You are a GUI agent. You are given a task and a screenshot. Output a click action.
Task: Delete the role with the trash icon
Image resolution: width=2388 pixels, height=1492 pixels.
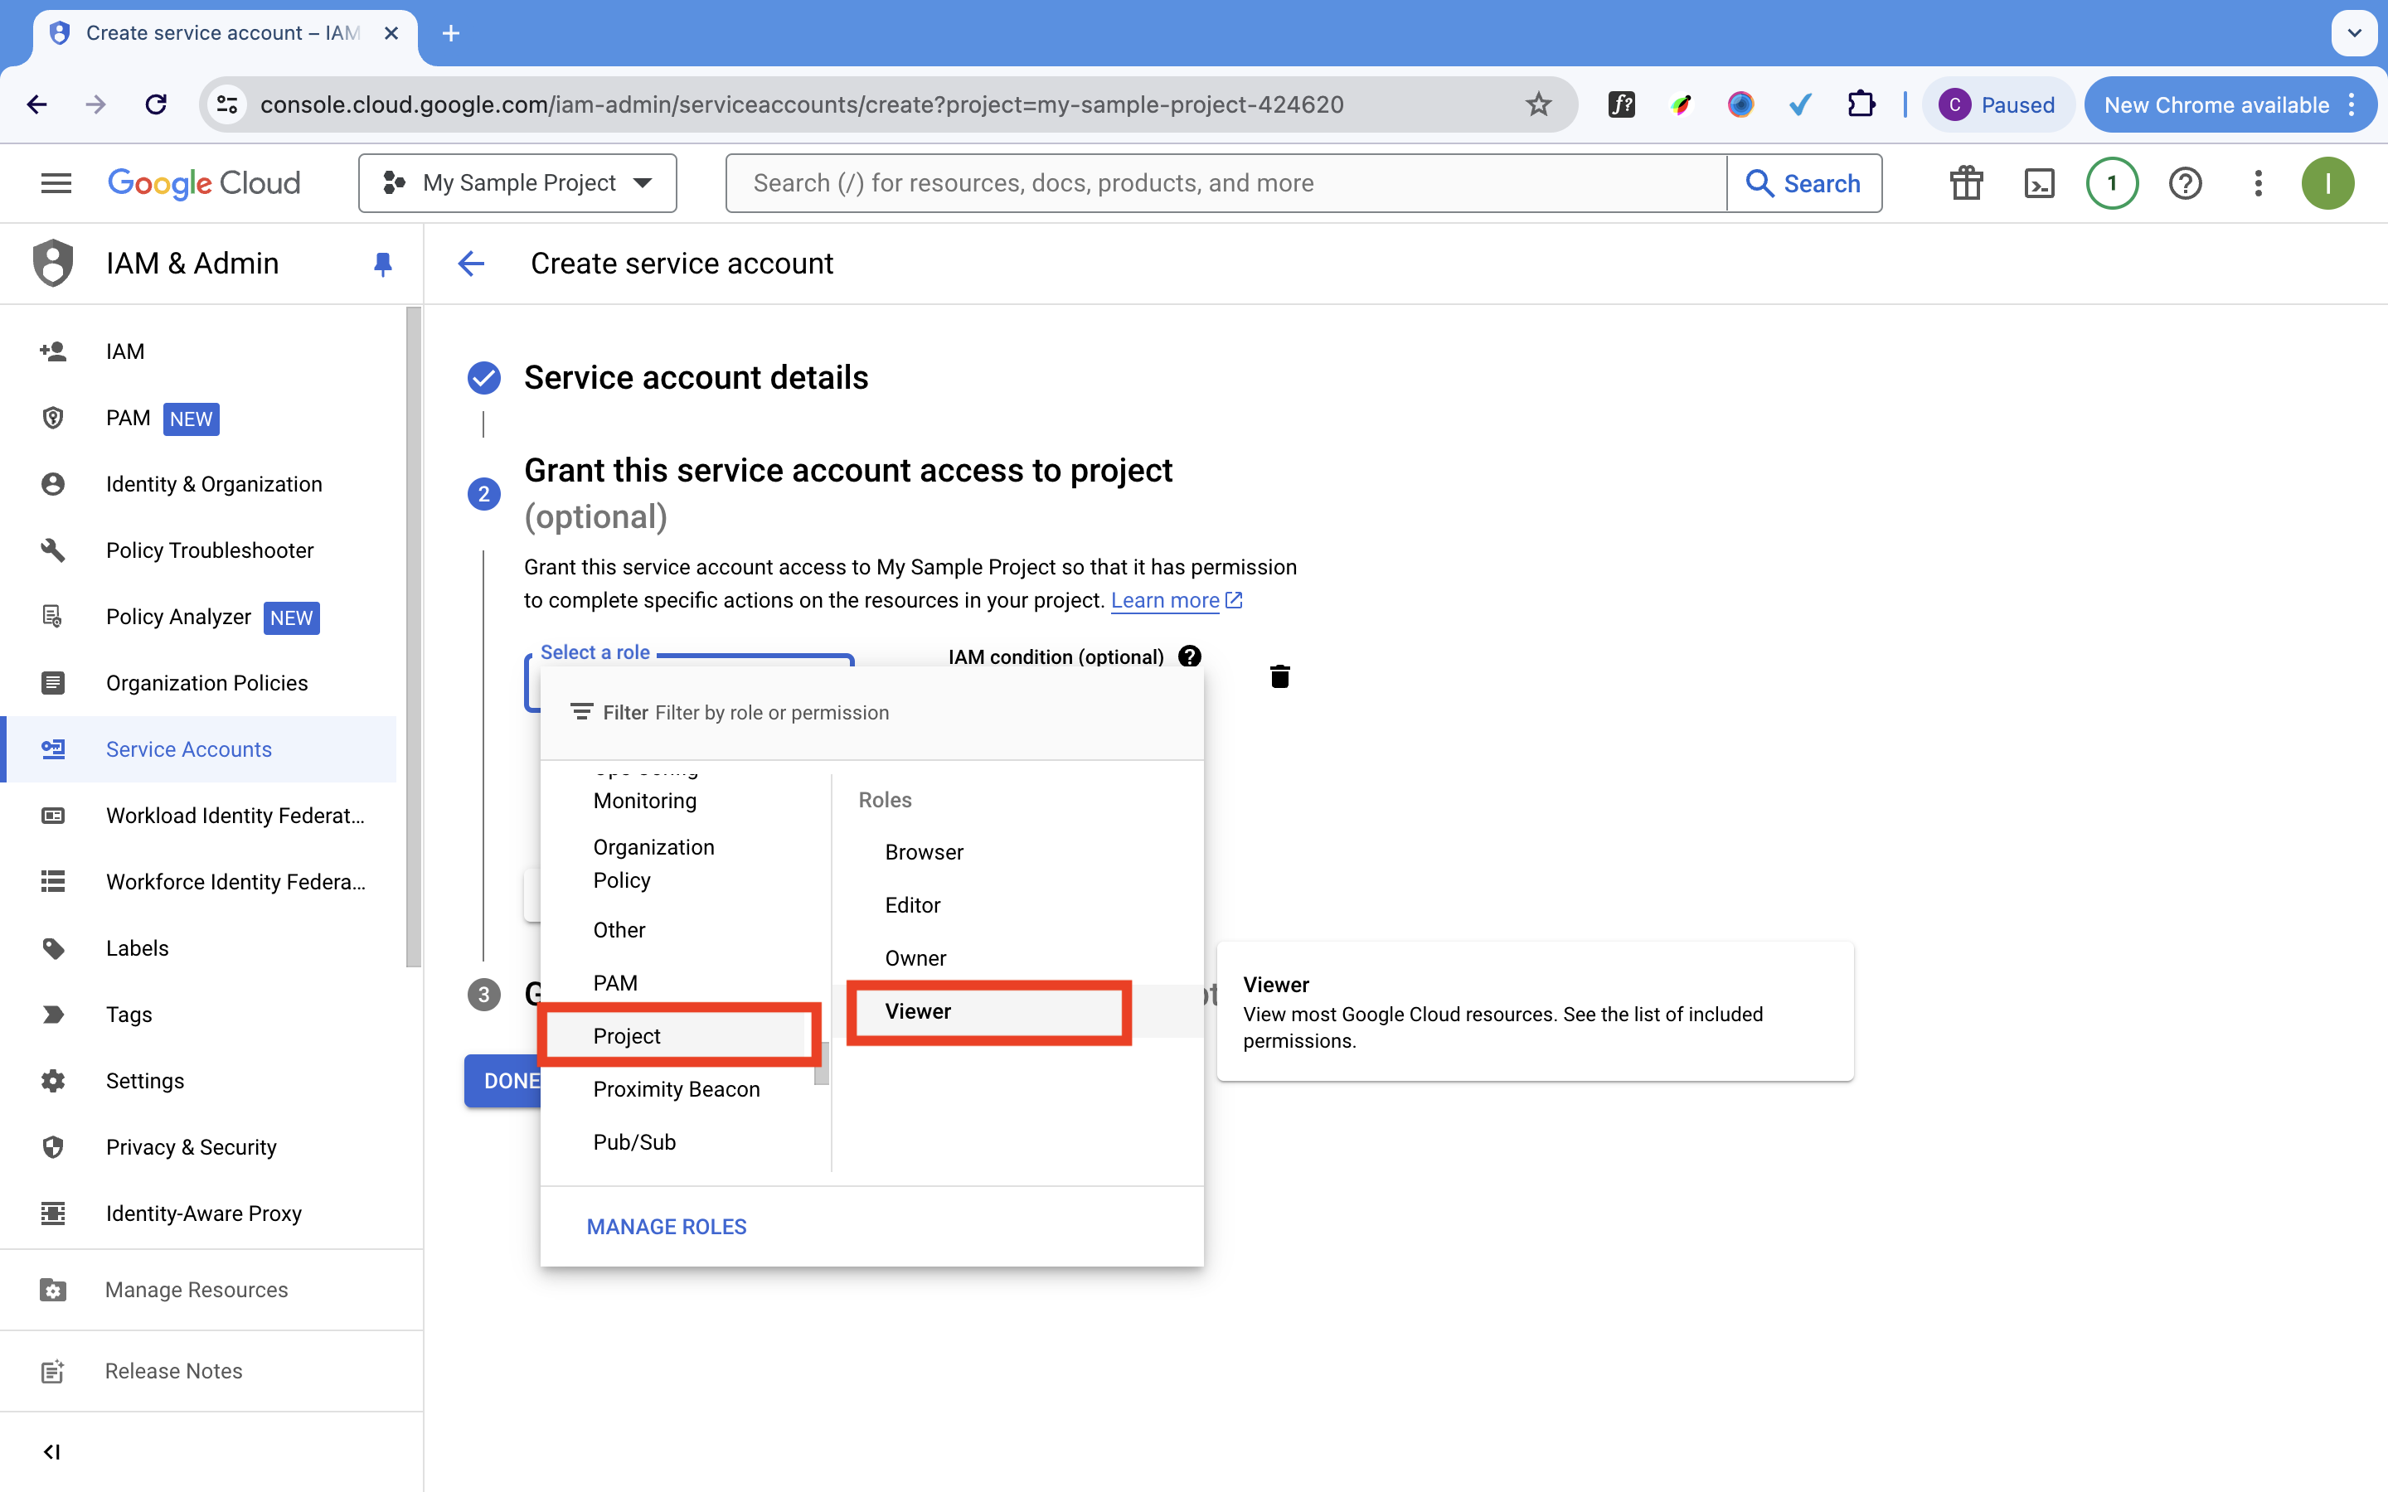pos(1280,677)
